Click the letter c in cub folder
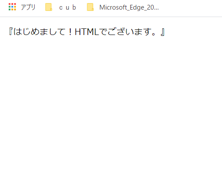The width and height of the screenshot is (222, 178). click(61, 8)
